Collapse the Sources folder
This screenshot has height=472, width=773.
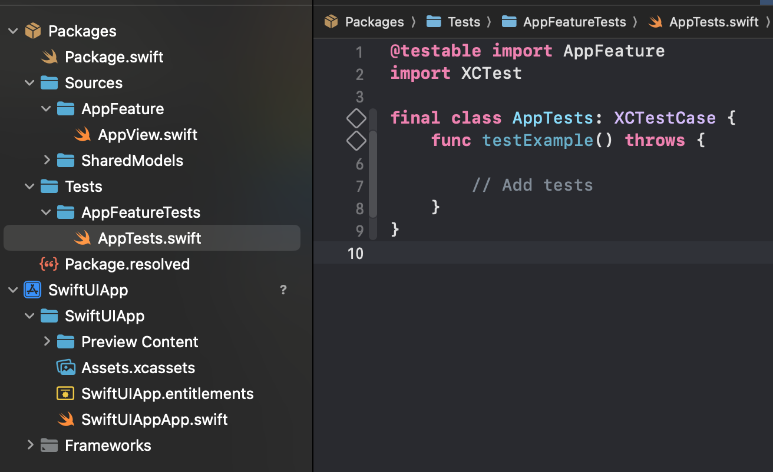pyautogui.click(x=29, y=83)
